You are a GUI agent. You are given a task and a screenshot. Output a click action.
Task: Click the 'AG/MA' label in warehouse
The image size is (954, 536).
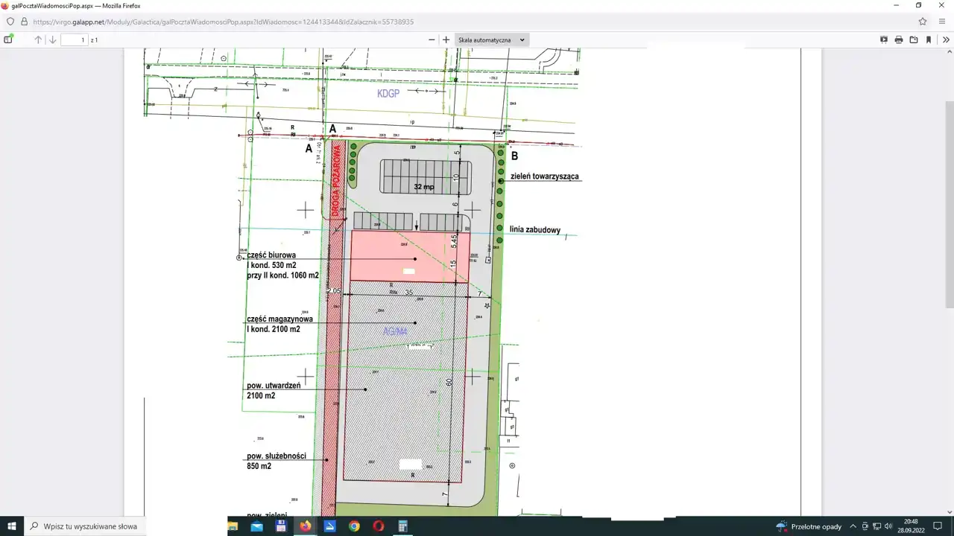(396, 332)
